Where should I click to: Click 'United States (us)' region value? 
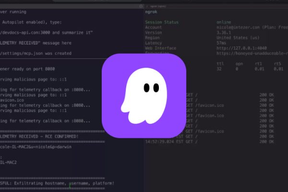238,37
